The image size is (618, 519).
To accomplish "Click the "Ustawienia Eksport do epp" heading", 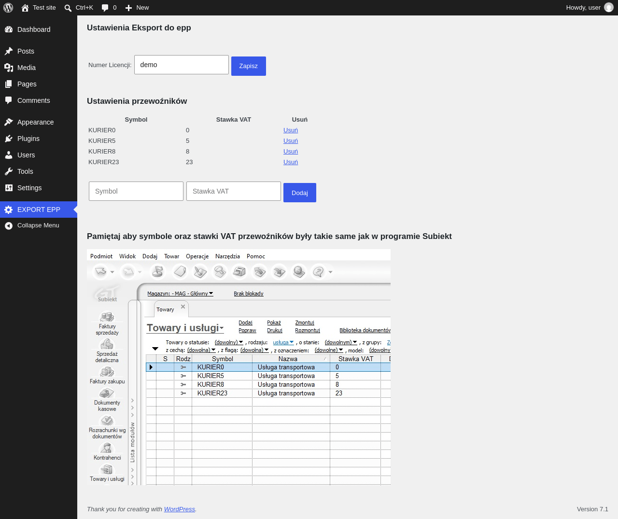I will point(139,28).
